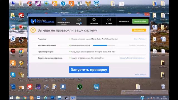Viewport: 178px width, 100px height.
Task: Click the Вы еще не проверяли вашу систему heading
Action: [x=67, y=30]
